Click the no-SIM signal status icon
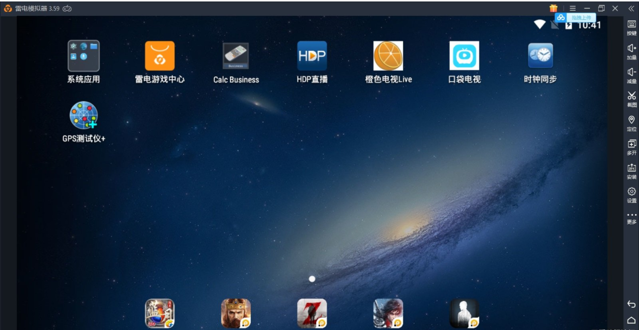The image size is (639, 330). click(x=555, y=25)
